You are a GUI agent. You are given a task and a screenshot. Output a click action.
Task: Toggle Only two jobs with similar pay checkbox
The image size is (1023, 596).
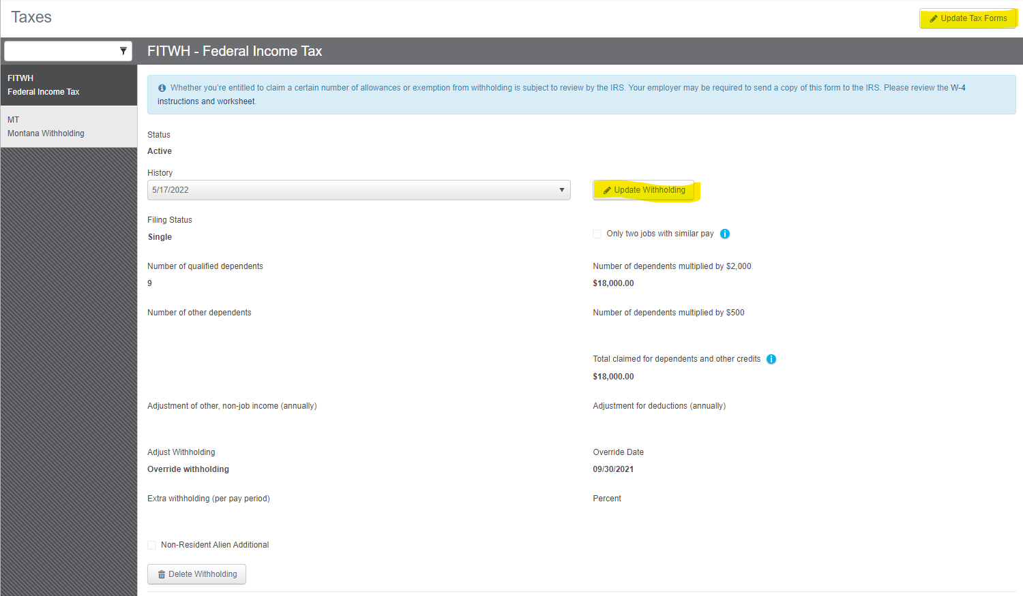(597, 234)
